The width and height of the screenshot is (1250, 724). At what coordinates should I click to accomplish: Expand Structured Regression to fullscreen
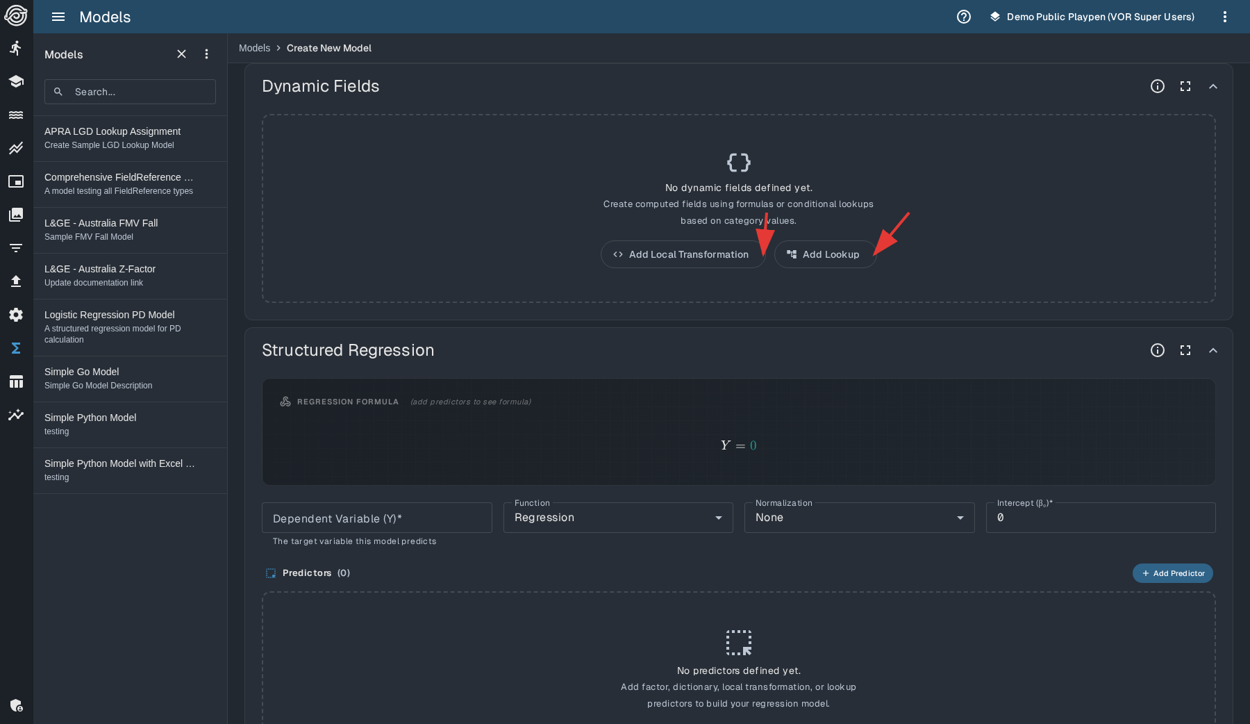pos(1185,350)
